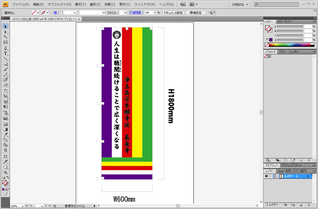Click the Illustrator Ai application logo
318x209 pixels.
tap(5, 4)
